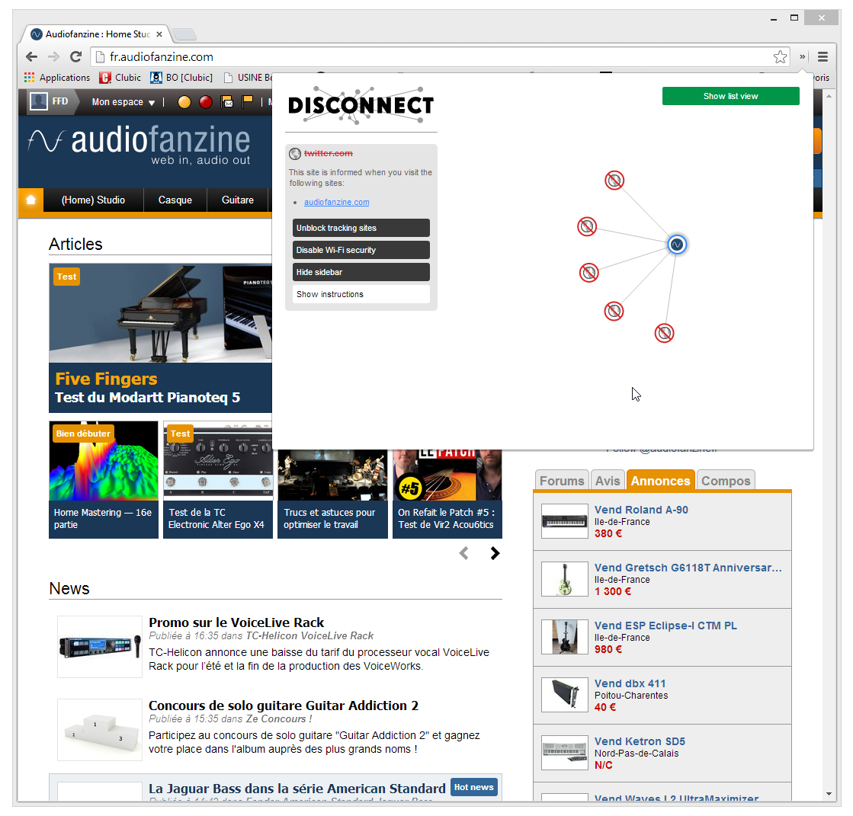Viewport: 853px width, 816px height.
Task: Click the red circle status icon
Action: point(205,101)
